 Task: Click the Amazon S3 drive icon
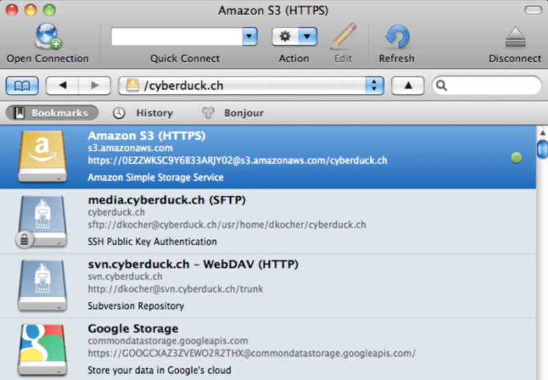tap(42, 157)
